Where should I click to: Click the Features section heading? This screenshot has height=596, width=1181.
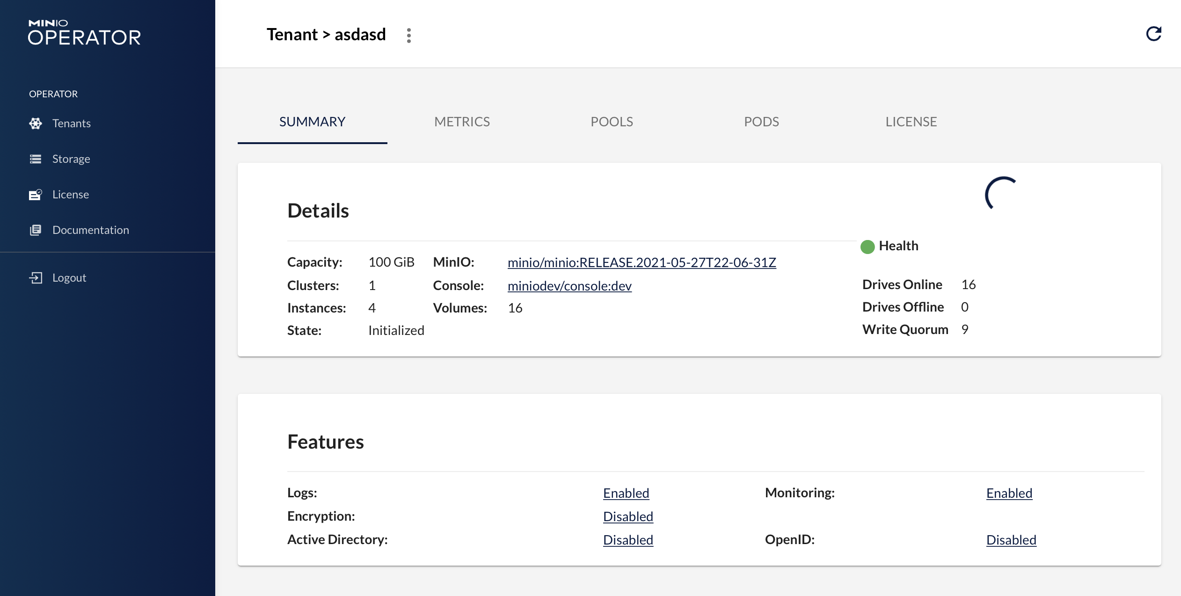tap(325, 442)
